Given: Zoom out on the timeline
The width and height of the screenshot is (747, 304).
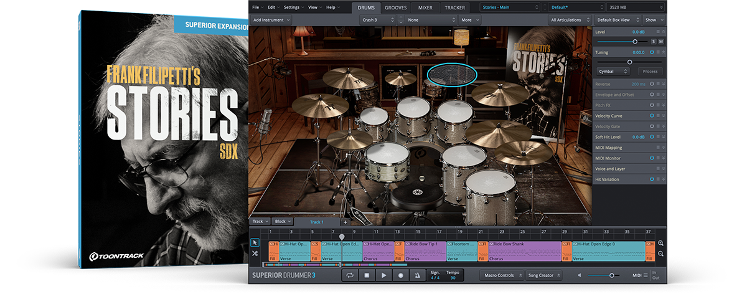Looking at the screenshot, I should [x=660, y=254].
